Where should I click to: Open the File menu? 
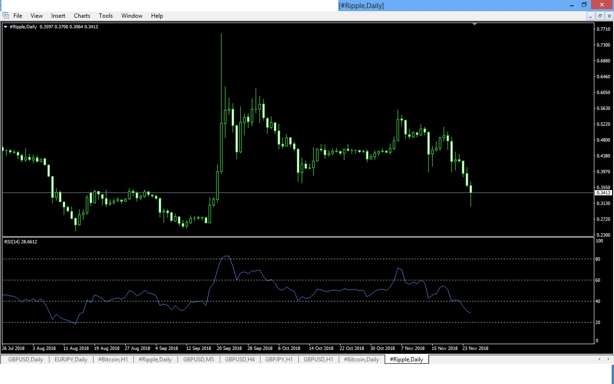(x=18, y=16)
